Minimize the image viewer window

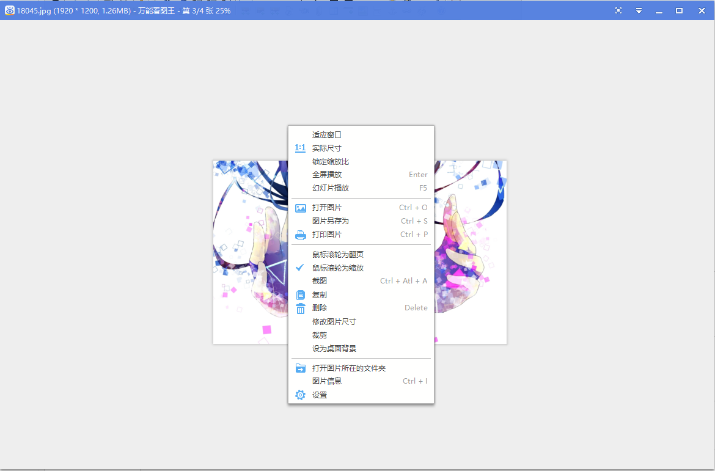click(x=659, y=10)
